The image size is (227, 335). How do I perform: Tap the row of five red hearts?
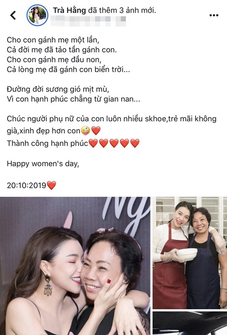114,143
